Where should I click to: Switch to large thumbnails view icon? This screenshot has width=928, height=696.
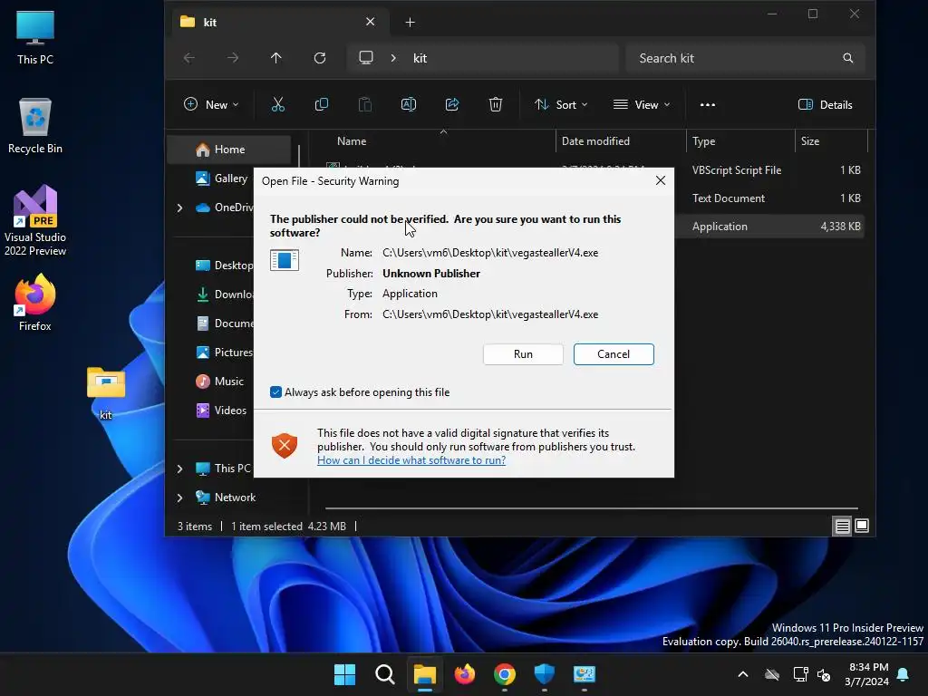862,526
